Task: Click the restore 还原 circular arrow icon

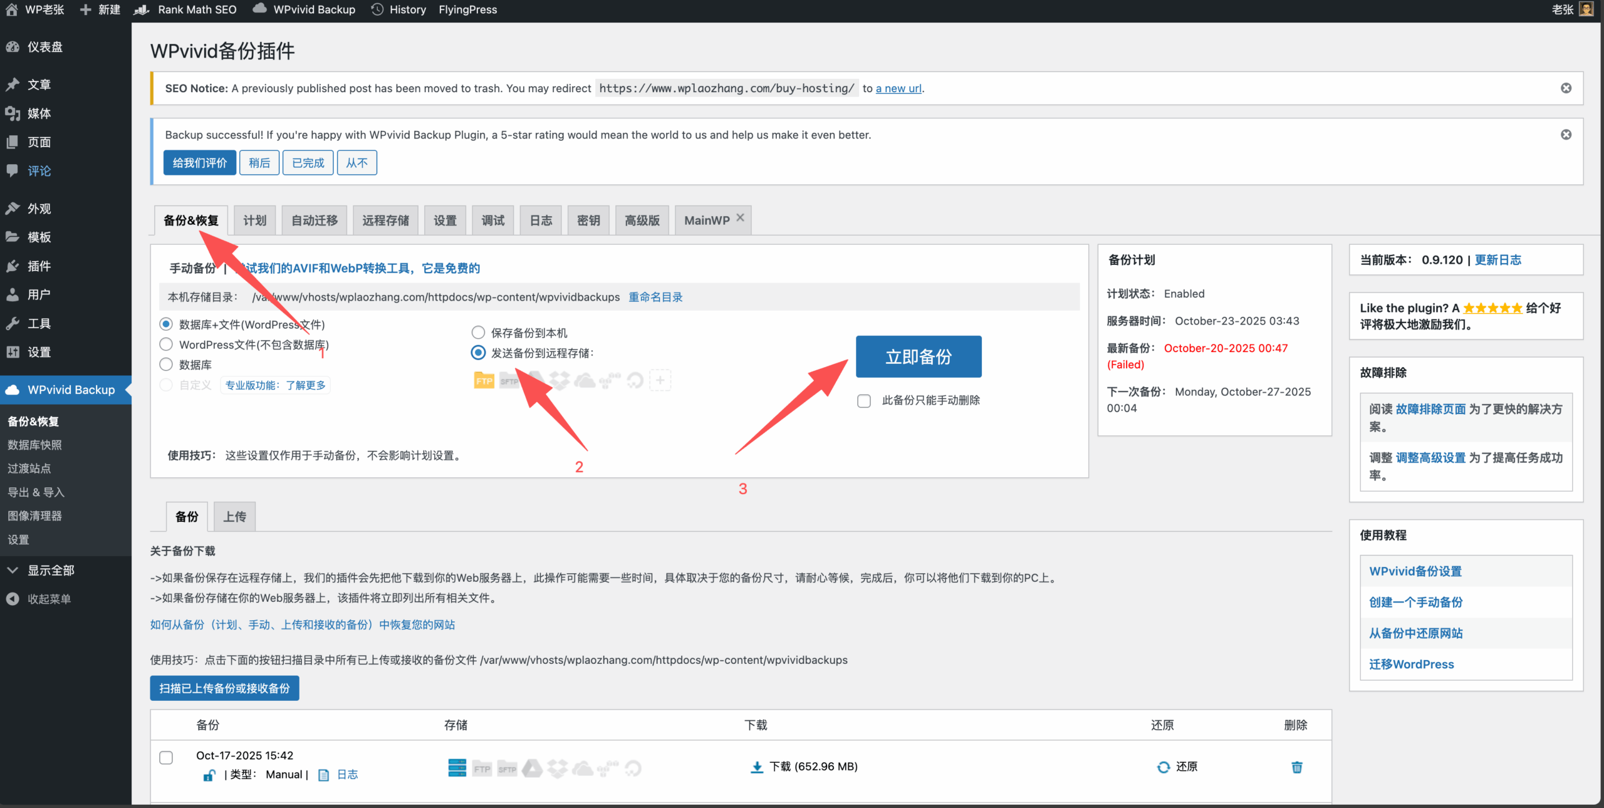Action: (x=1163, y=767)
